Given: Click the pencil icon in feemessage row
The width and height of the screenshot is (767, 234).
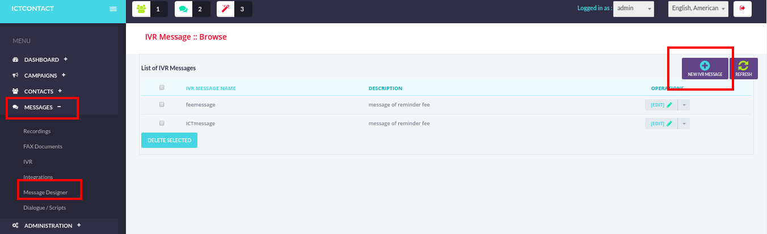Looking at the screenshot, I should [x=669, y=105].
